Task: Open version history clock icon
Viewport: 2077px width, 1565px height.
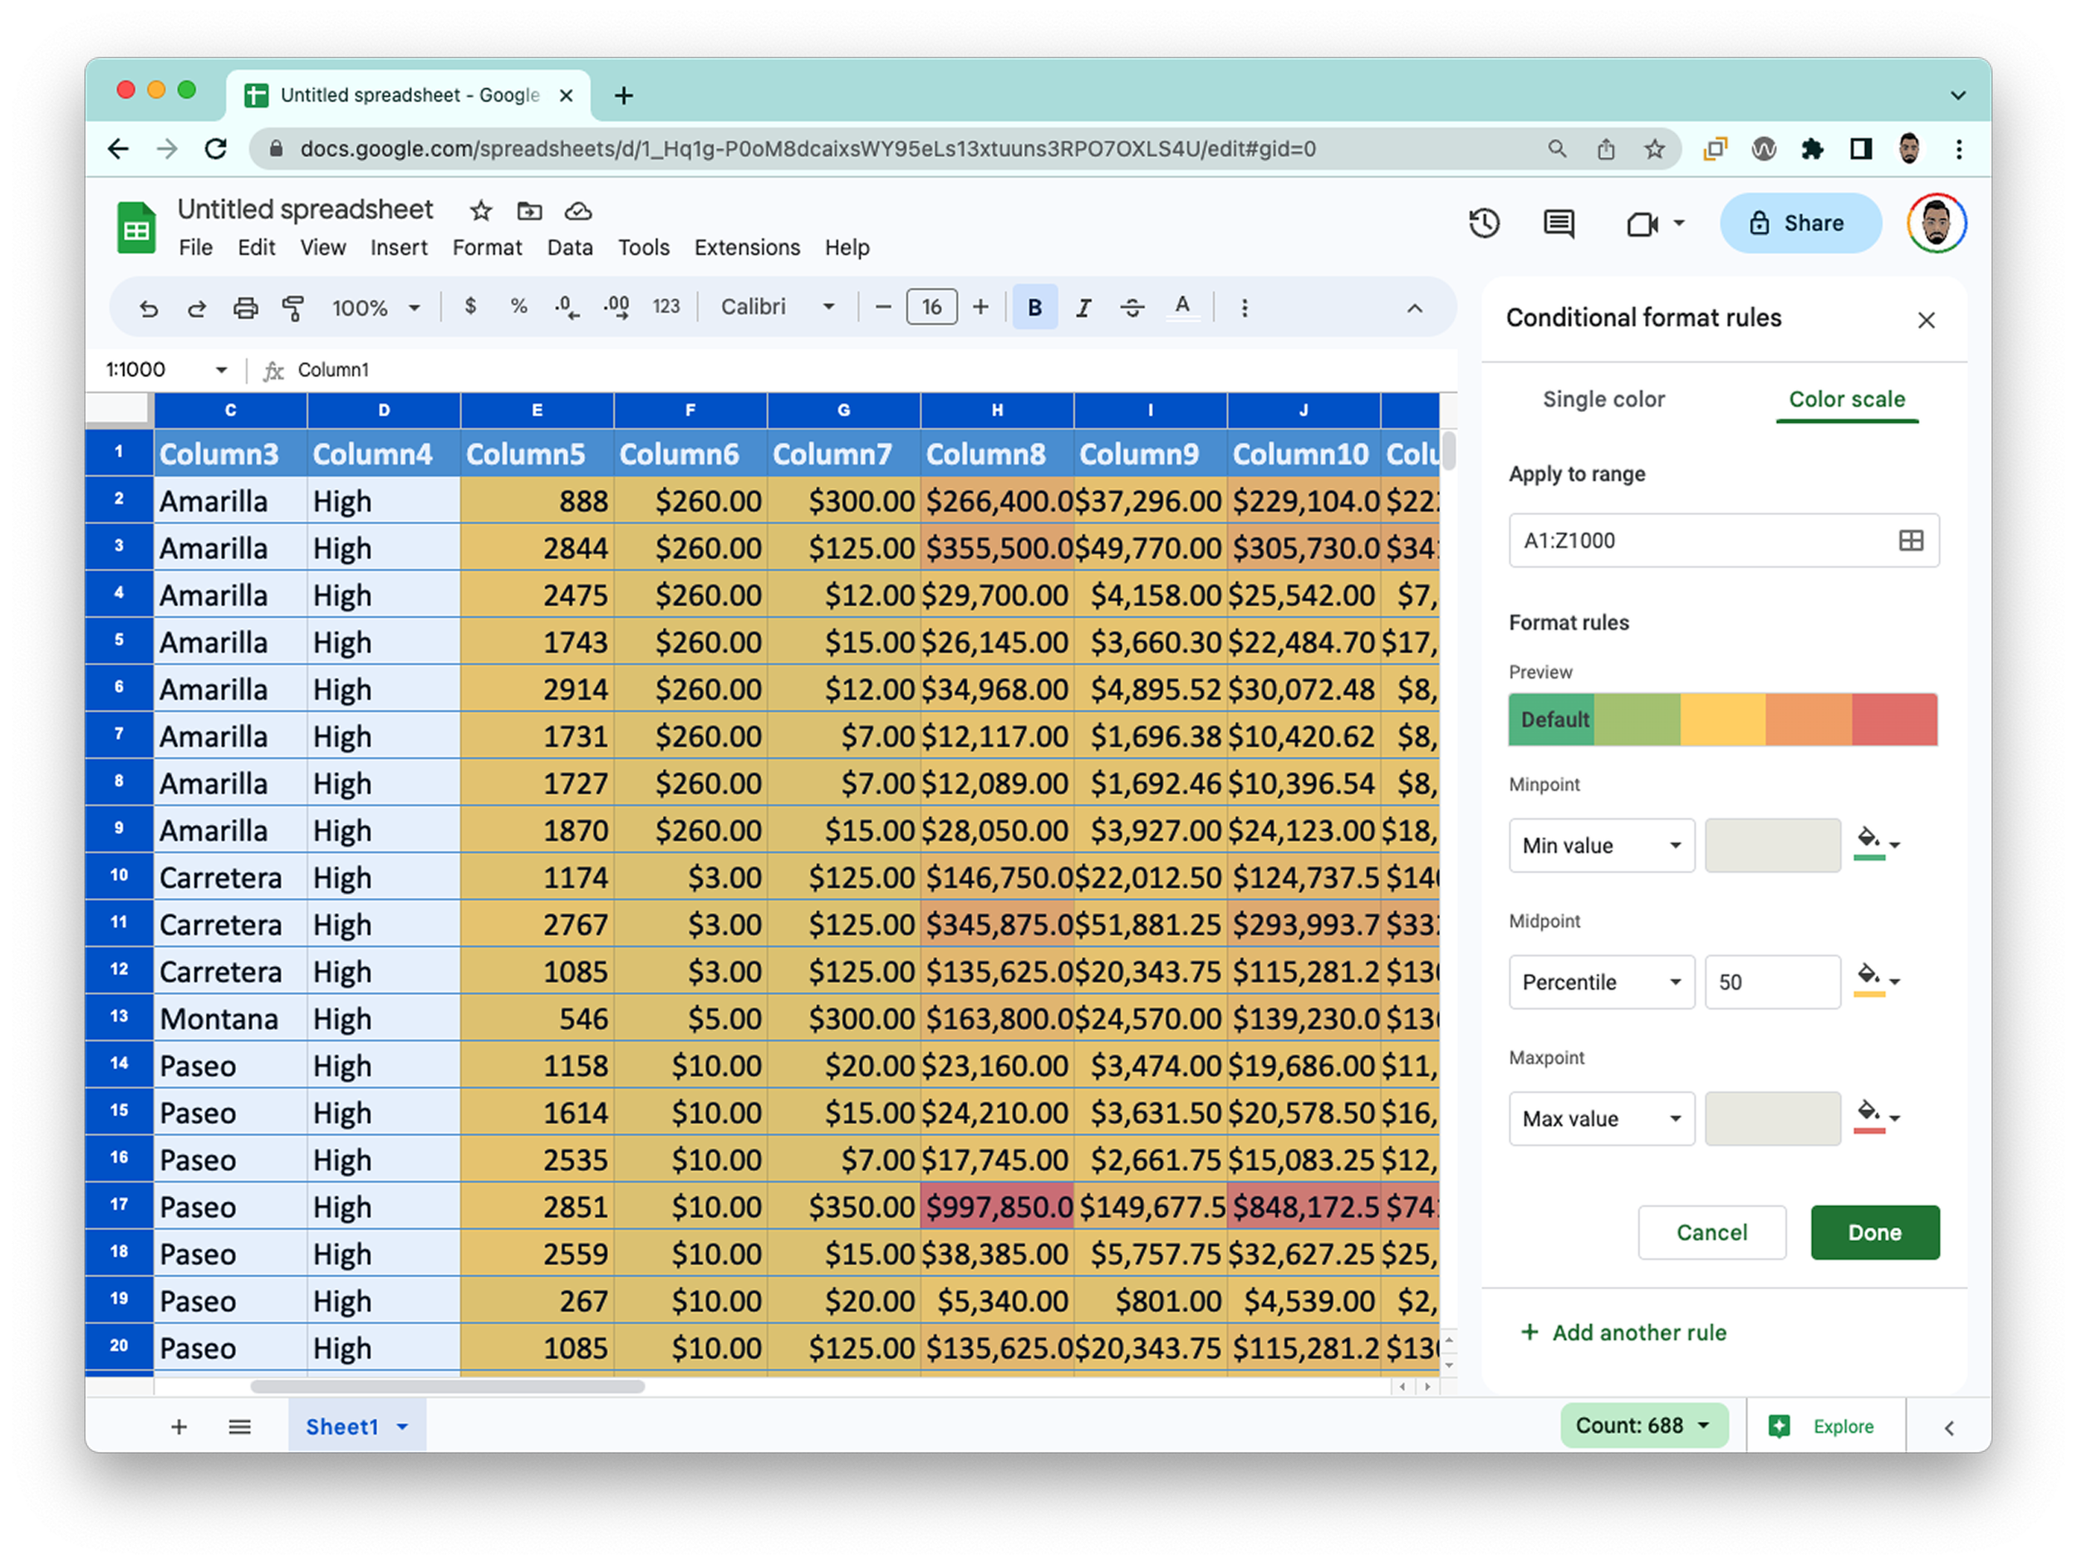Action: pyautogui.click(x=1484, y=223)
